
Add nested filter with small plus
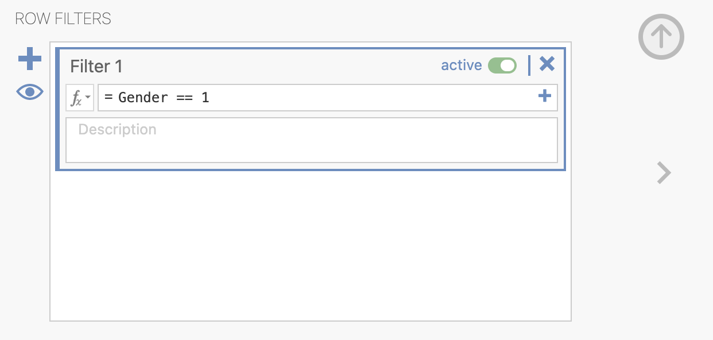pyautogui.click(x=544, y=96)
